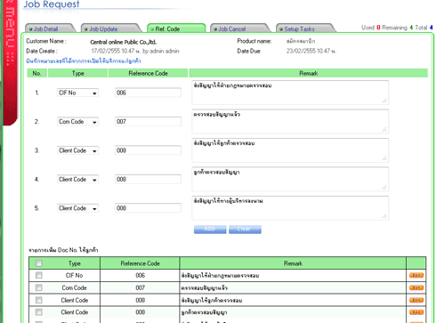Click the 'Product name:' label
Image resolution: width=445 pixels, height=323 pixels.
[x=255, y=41]
